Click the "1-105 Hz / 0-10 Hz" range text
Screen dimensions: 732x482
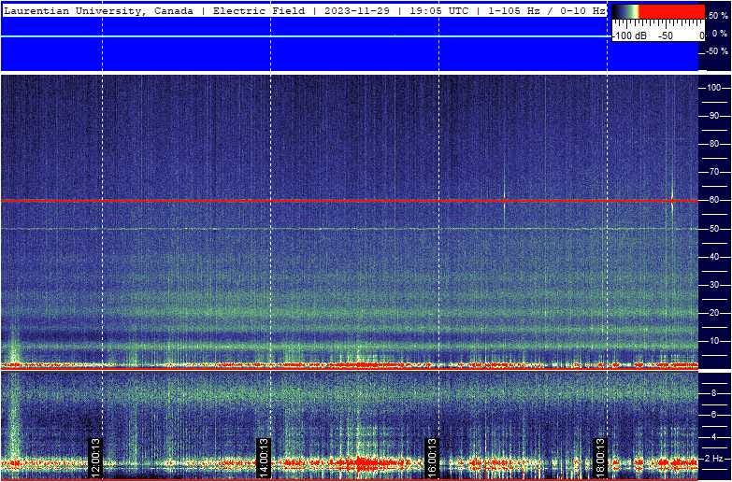545,11
